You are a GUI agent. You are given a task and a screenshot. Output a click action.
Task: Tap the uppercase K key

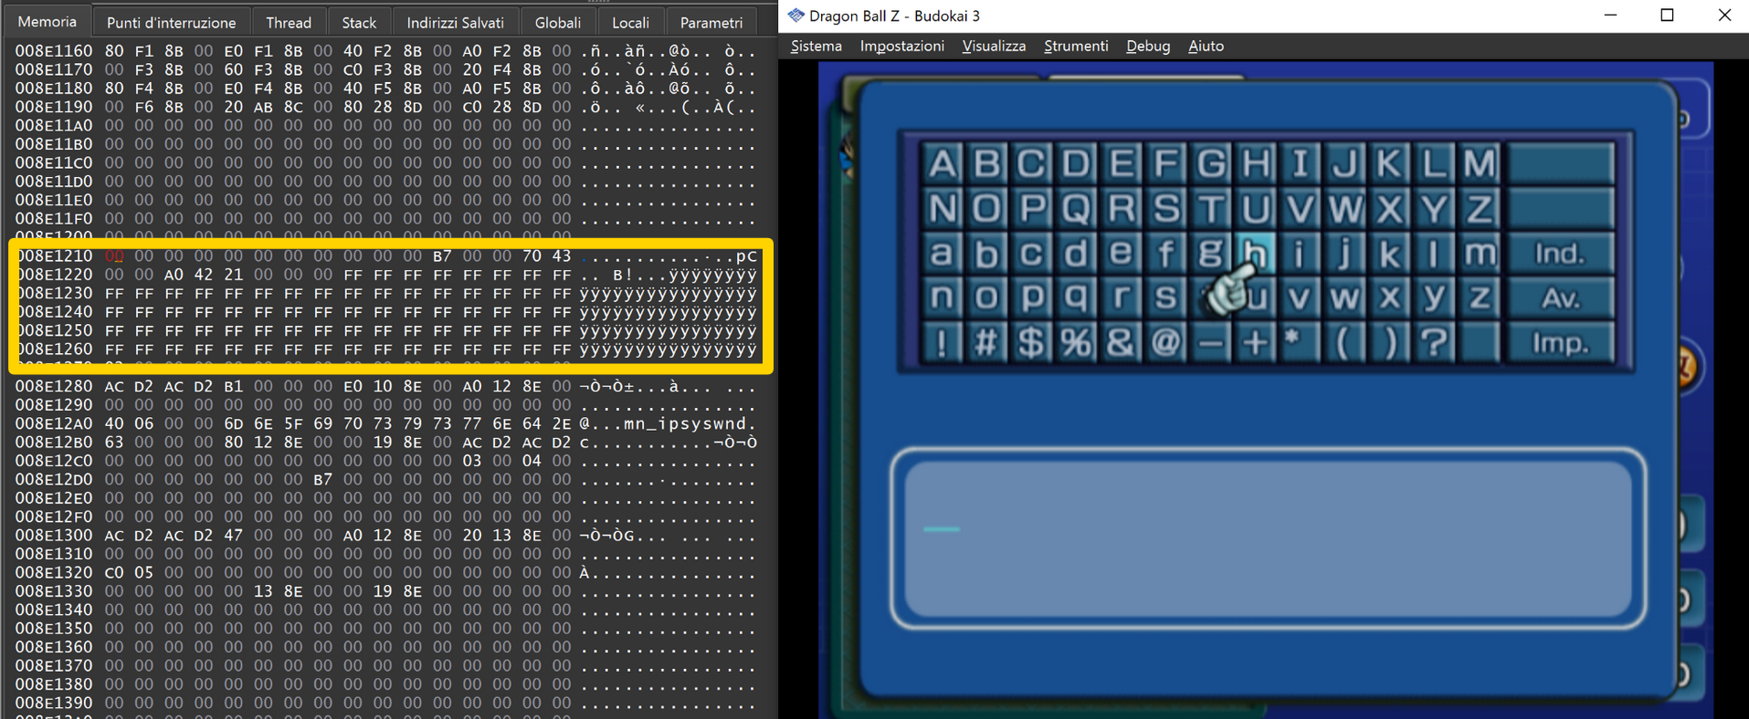click(1389, 163)
